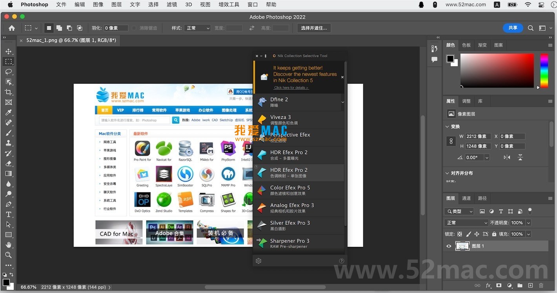This screenshot has width=557, height=293.
Task: Launch Viveza 3 in Nik panel
Action: coord(299,120)
